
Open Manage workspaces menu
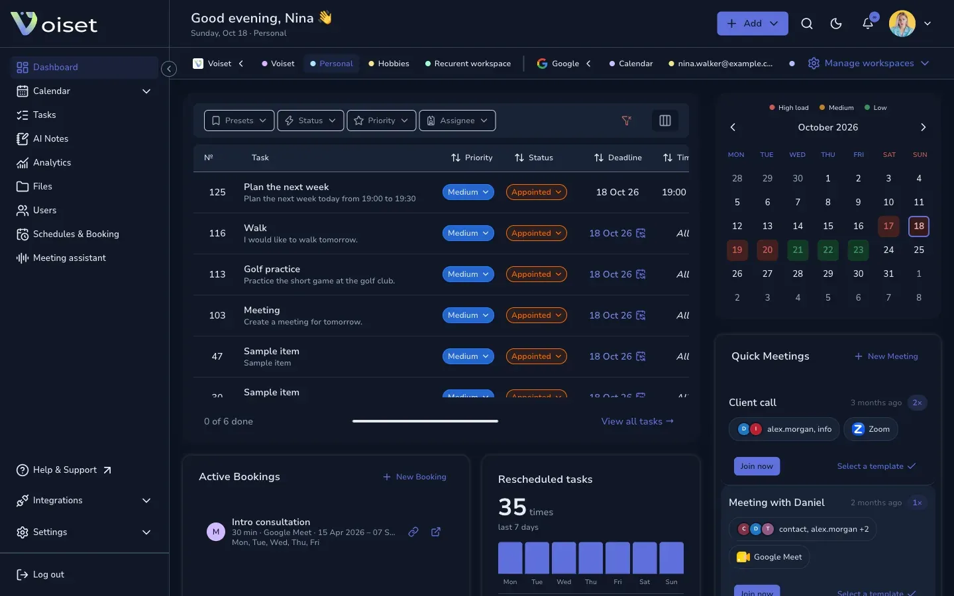pos(869,64)
